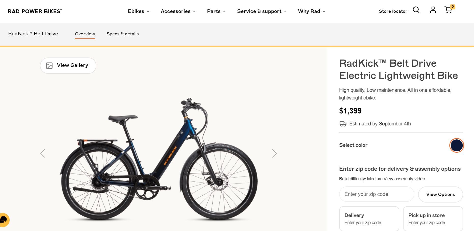
Task: Open the Parts dropdown menu
Action: pyautogui.click(x=216, y=11)
